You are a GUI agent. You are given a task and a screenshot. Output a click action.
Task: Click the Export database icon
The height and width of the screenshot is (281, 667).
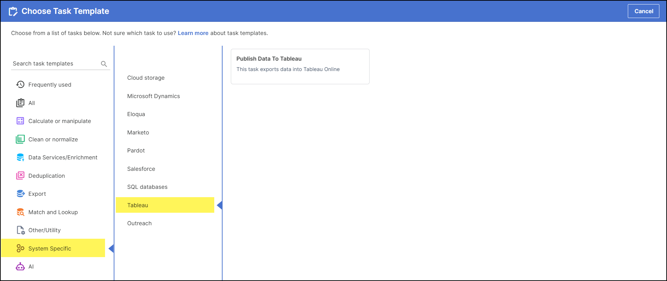click(x=20, y=194)
